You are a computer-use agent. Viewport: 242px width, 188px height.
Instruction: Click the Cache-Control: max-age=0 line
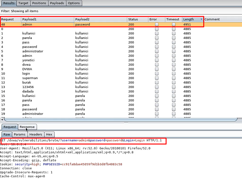coord(22,176)
